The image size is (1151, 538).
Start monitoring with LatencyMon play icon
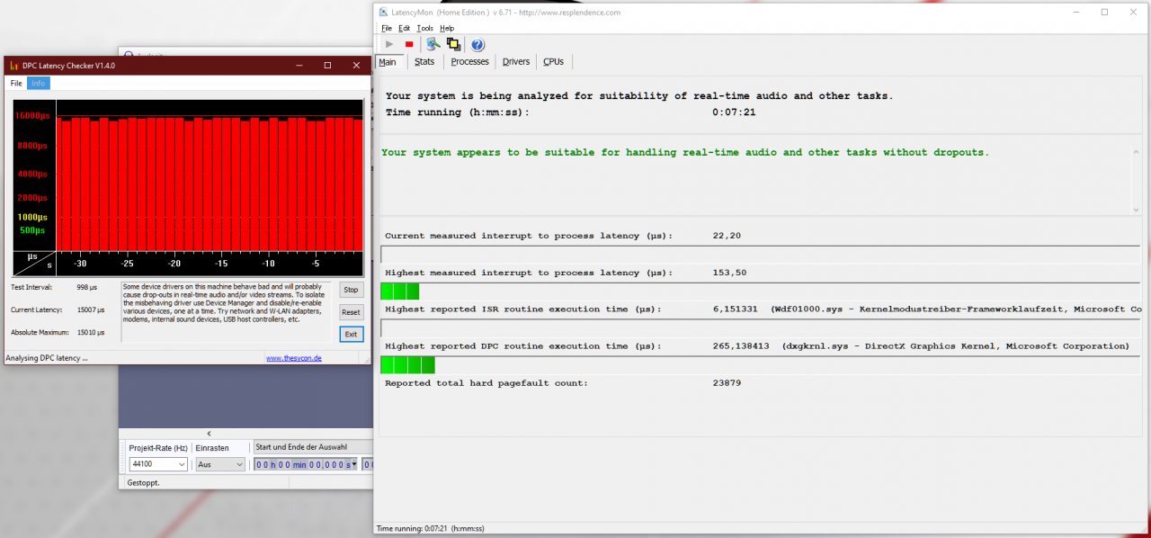389,44
